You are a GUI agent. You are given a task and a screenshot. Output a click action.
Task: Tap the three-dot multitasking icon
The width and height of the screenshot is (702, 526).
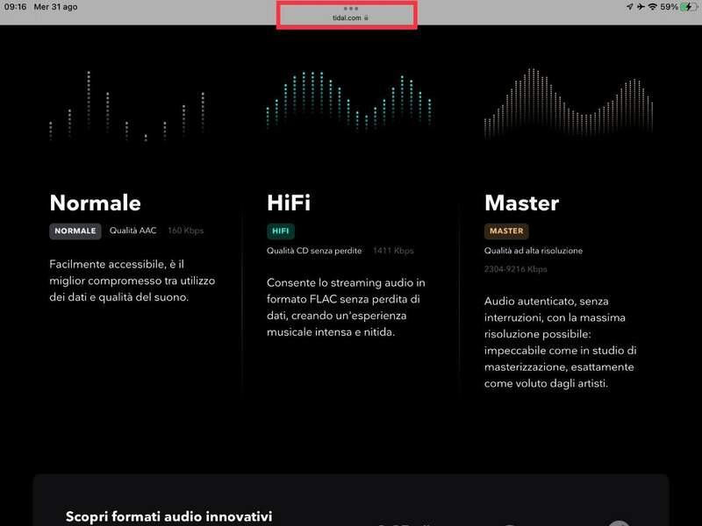[x=351, y=8]
